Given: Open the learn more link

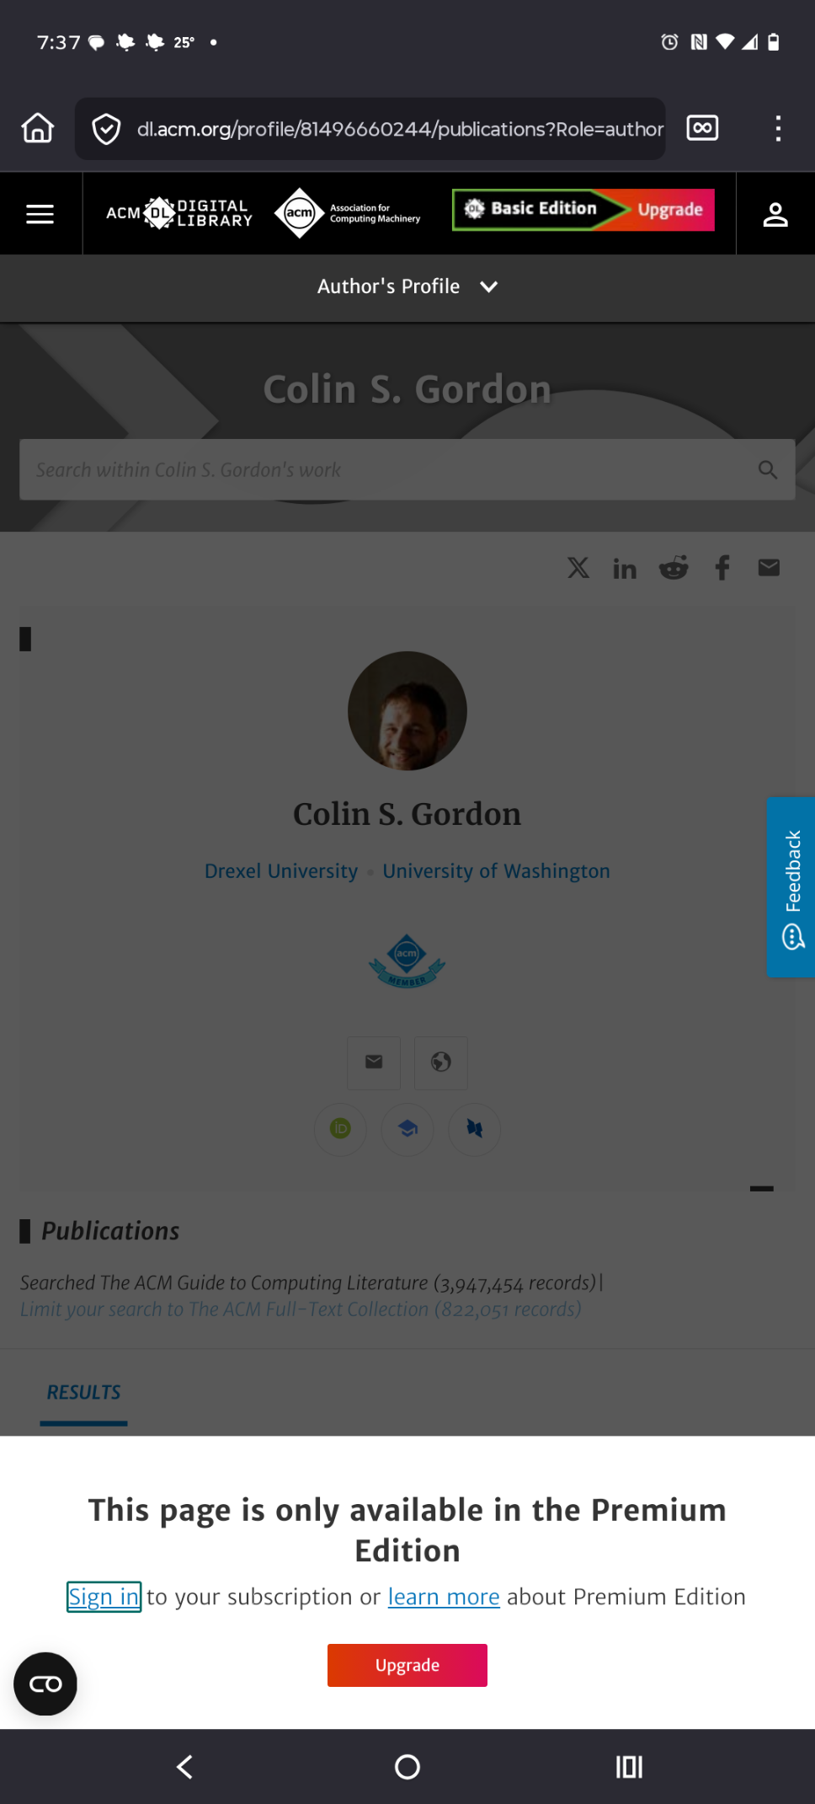Looking at the screenshot, I should coord(444,1597).
